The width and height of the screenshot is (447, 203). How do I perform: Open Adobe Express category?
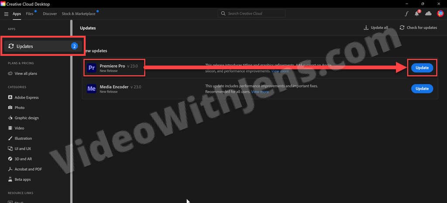[x=27, y=97]
